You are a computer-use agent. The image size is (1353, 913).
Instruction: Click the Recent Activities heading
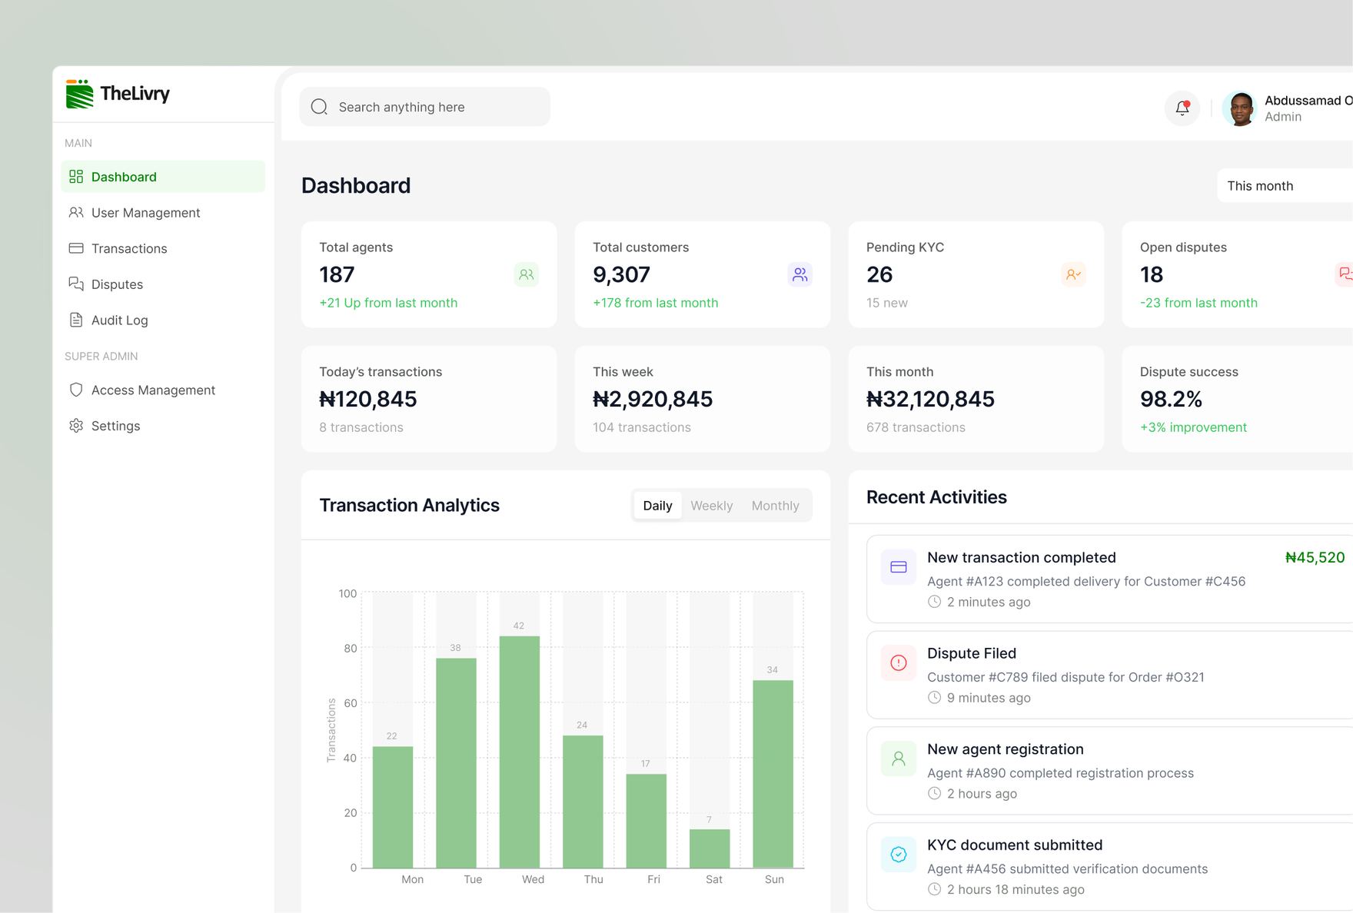[936, 497]
